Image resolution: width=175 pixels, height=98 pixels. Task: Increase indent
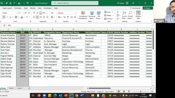(47, 17)
